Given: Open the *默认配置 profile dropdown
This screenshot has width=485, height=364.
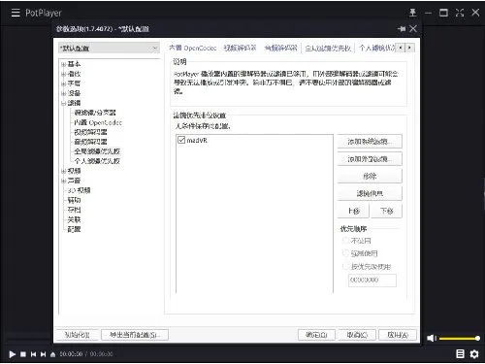Looking at the screenshot, I should (109, 49).
